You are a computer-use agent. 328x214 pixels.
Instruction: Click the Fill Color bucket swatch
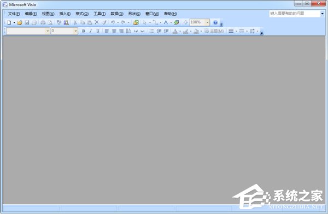point(196,31)
